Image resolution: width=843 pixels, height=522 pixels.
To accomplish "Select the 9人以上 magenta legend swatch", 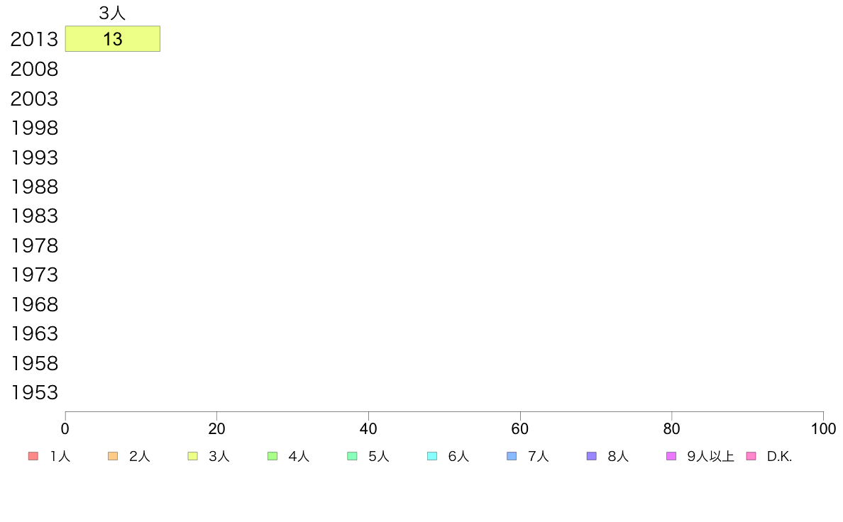I will click(x=671, y=457).
